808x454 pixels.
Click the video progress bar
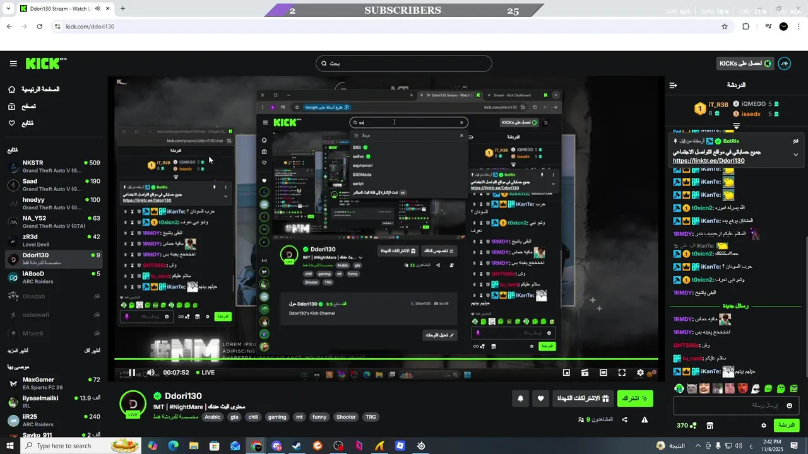pos(386,360)
